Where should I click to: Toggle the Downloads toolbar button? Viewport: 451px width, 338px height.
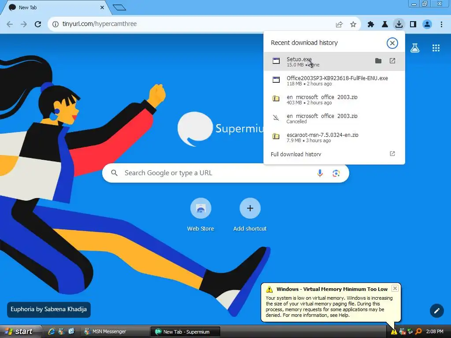point(399,24)
